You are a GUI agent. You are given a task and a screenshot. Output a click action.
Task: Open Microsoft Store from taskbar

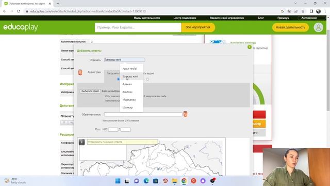[x=156, y=181]
